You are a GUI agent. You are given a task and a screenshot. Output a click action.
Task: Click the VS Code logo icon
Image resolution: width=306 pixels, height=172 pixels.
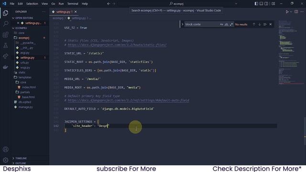coord(4,3)
